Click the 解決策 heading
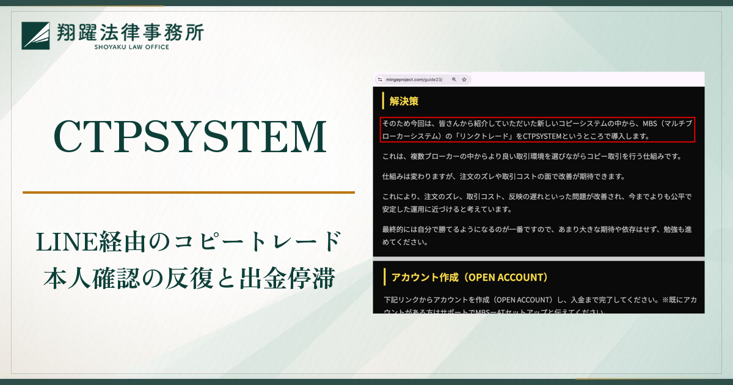The image size is (733, 385). pyautogui.click(x=404, y=101)
